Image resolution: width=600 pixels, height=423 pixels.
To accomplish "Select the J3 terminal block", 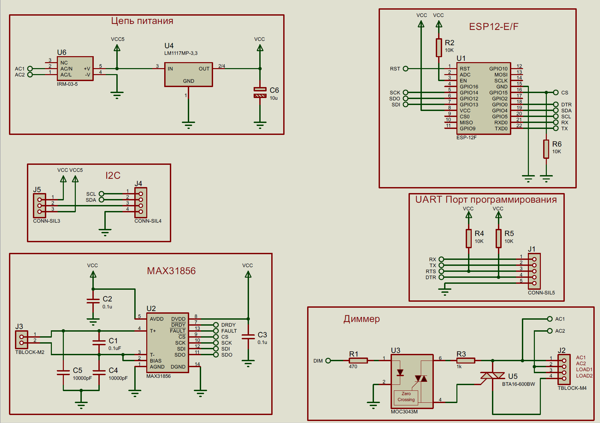I will 22,340.
